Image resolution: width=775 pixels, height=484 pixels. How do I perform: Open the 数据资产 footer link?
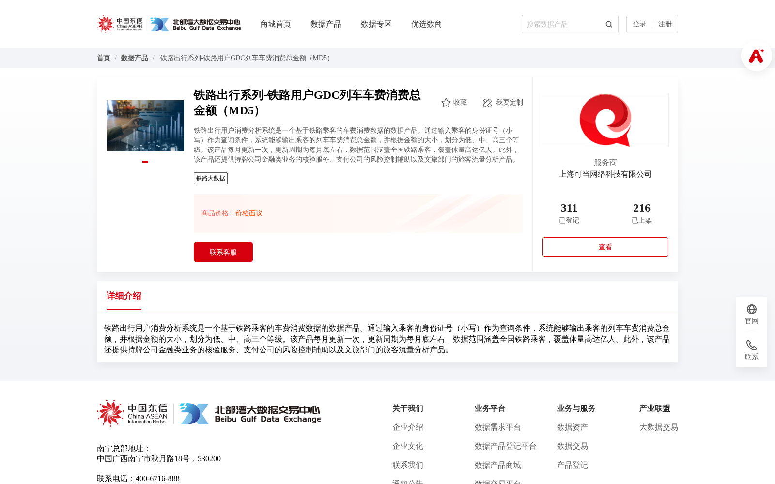point(573,427)
